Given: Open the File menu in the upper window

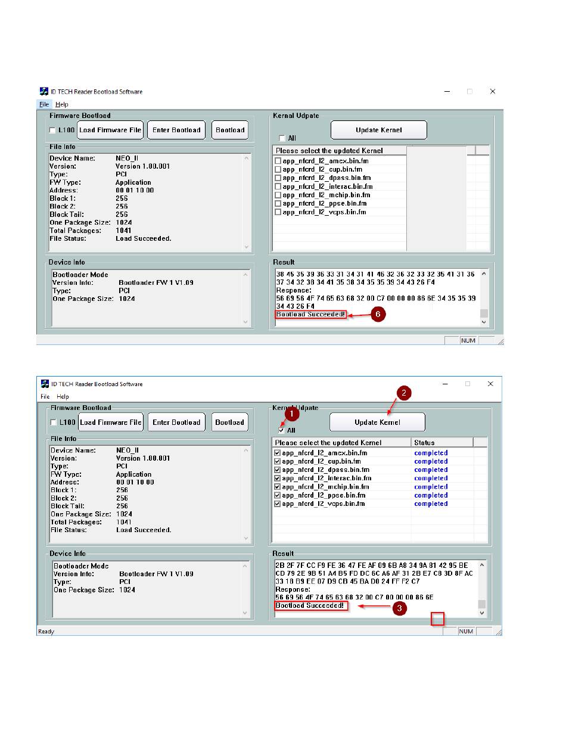Looking at the screenshot, I should coord(44,104).
